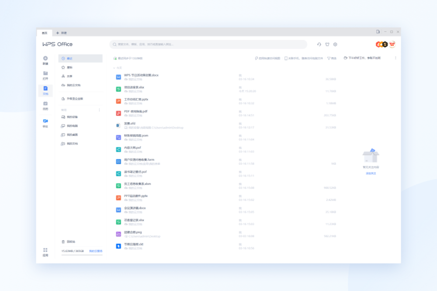Select the 日历 calendar icon
Screen dimensions: 437x291
click(45, 104)
